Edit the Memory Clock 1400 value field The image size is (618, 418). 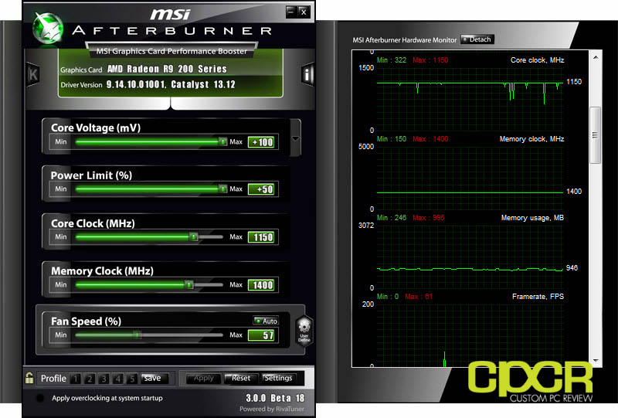point(261,284)
